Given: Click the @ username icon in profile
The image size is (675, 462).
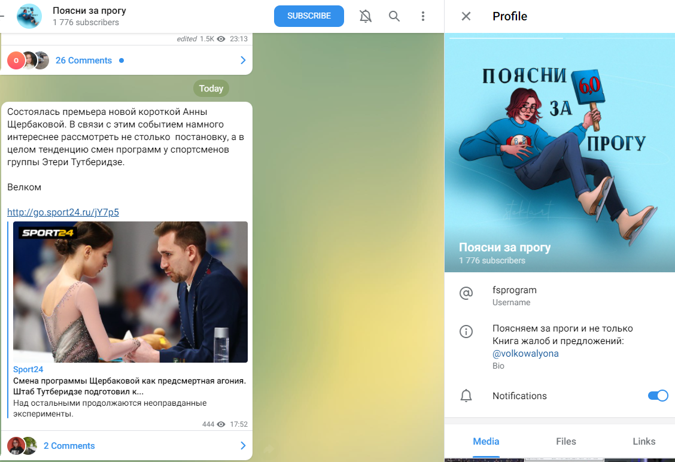Looking at the screenshot, I should pyautogui.click(x=466, y=293).
